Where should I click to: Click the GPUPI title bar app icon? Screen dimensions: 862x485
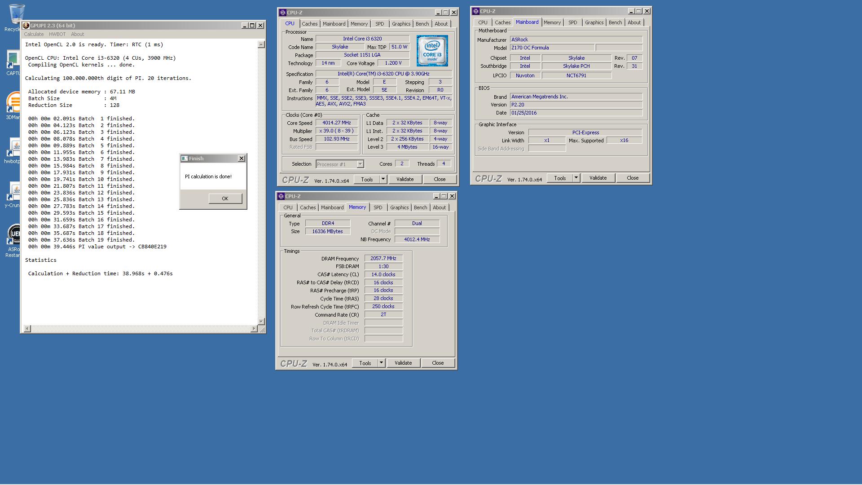coord(26,26)
